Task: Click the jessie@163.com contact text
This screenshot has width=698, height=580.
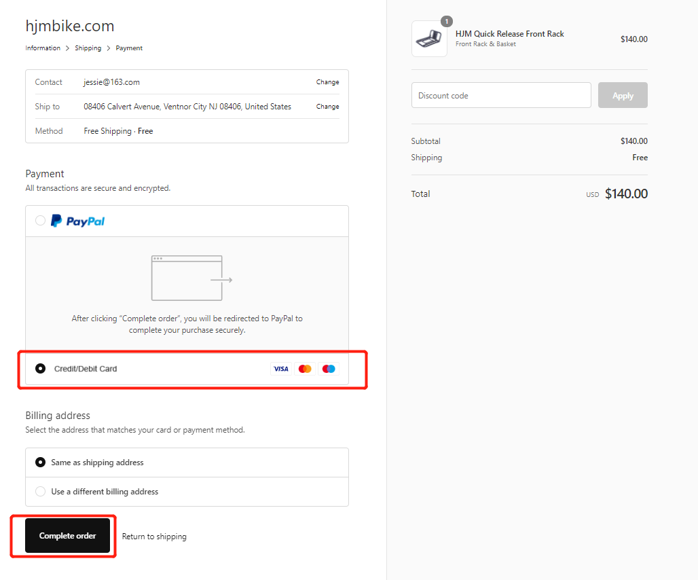Action: click(x=112, y=82)
